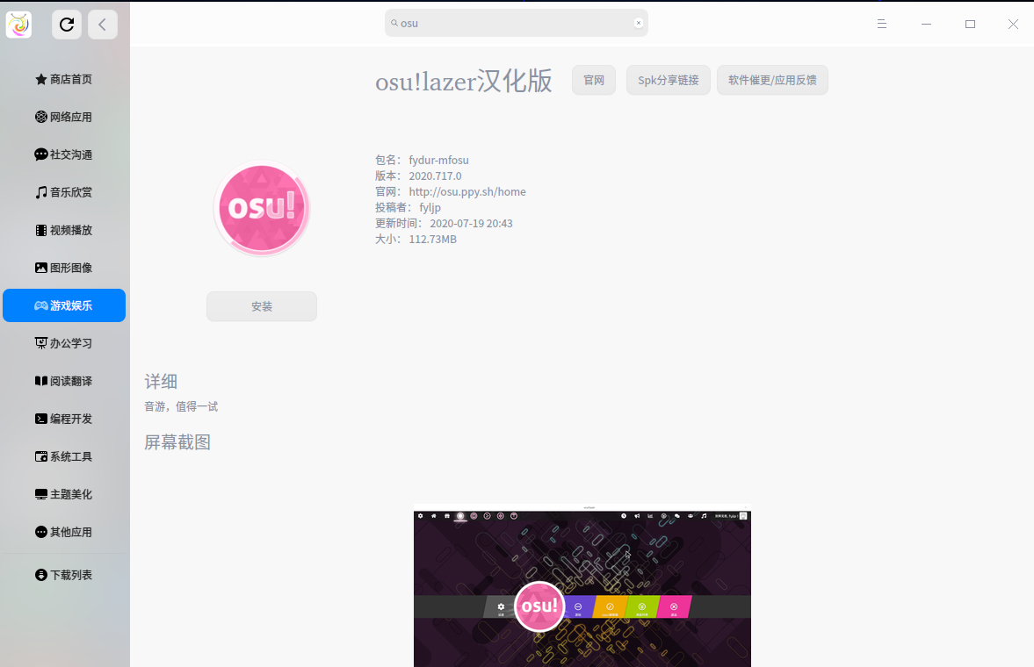Open the osu.ppy.sh homepage link
Viewport: 1034px width, 667px height.
467,191
